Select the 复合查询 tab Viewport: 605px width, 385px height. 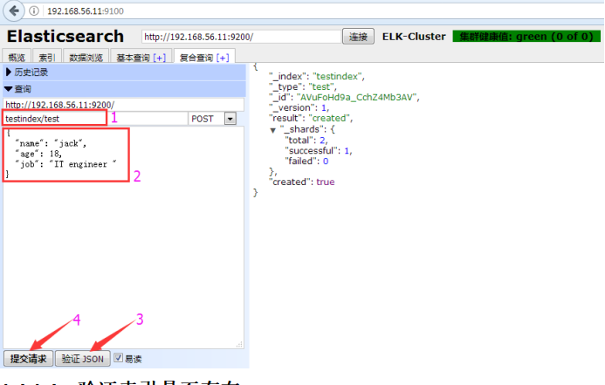coord(196,58)
